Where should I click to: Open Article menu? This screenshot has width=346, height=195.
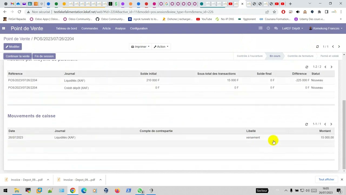coord(107,28)
